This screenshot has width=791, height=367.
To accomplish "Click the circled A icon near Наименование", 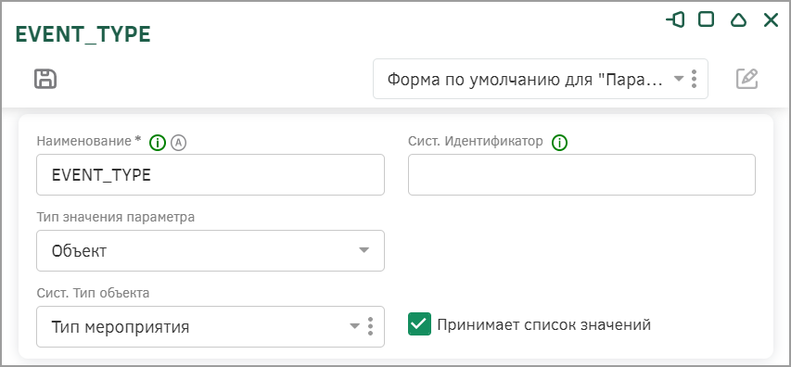I will pos(179,143).
